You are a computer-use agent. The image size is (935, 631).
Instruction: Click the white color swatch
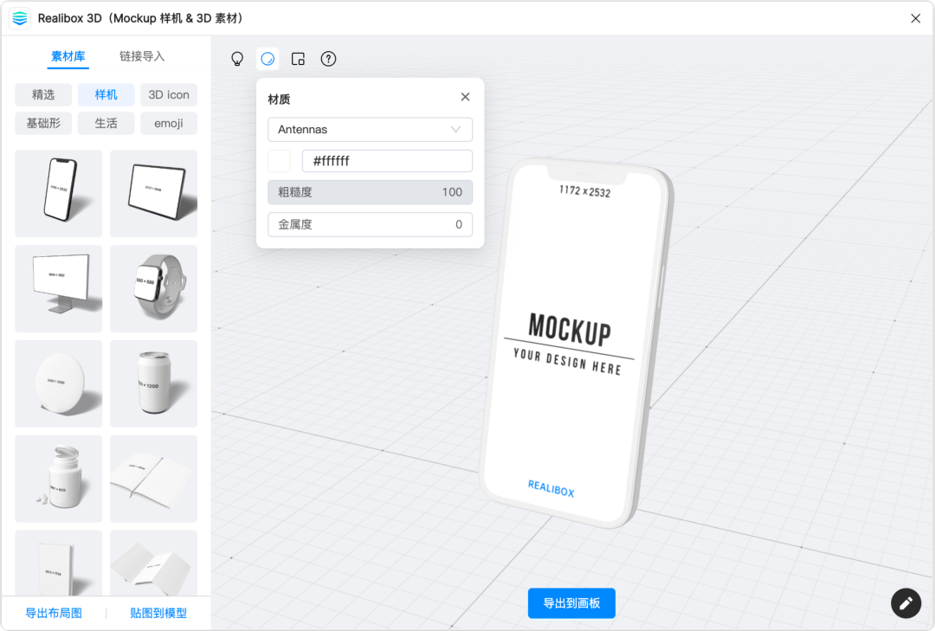279,161
